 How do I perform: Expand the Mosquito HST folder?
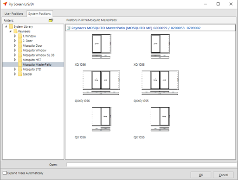point(15,60)
